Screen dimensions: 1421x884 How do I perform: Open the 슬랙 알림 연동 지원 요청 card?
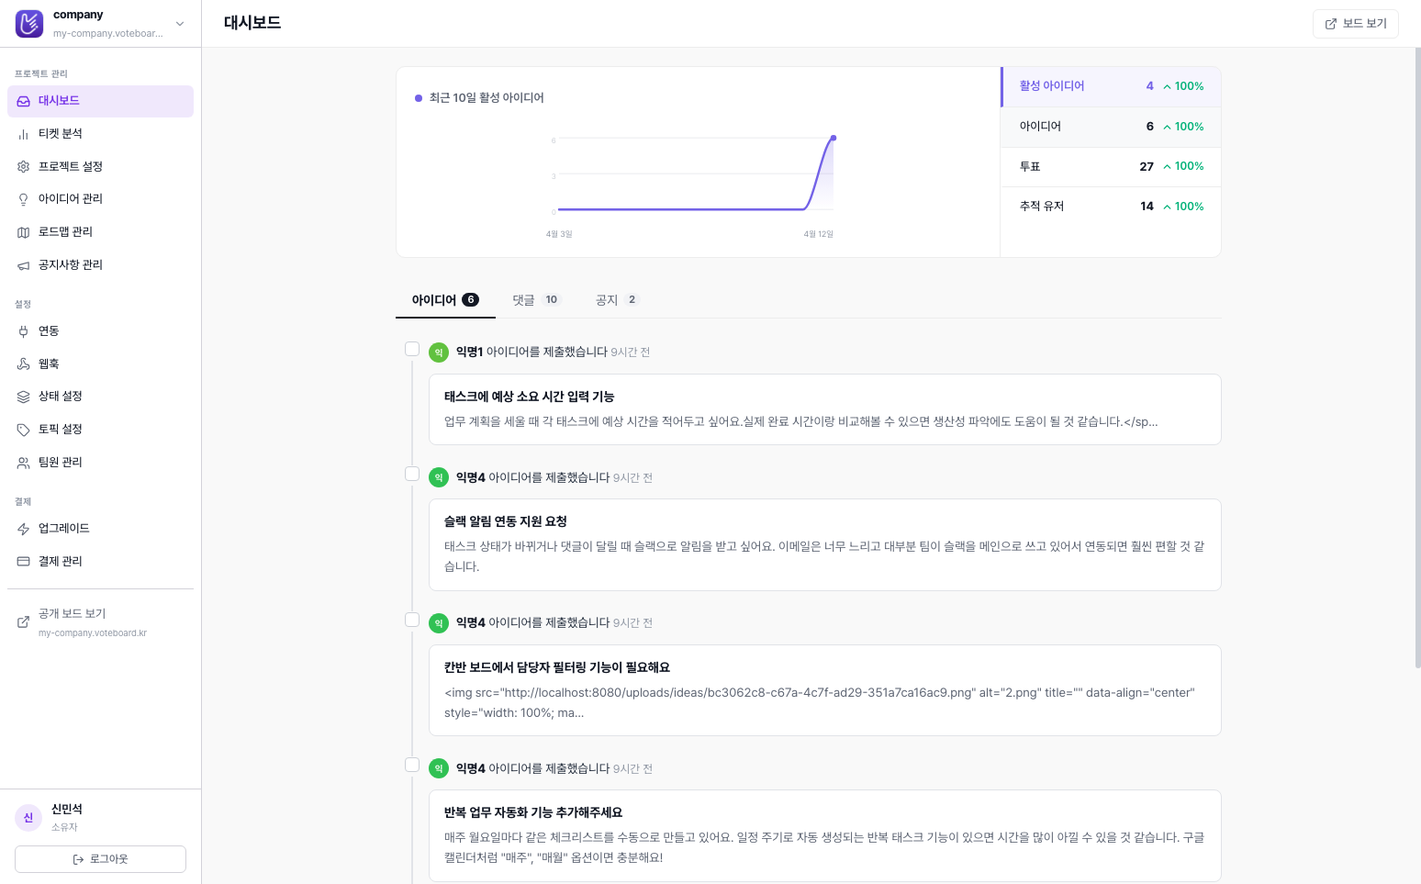tap(824, 545)
